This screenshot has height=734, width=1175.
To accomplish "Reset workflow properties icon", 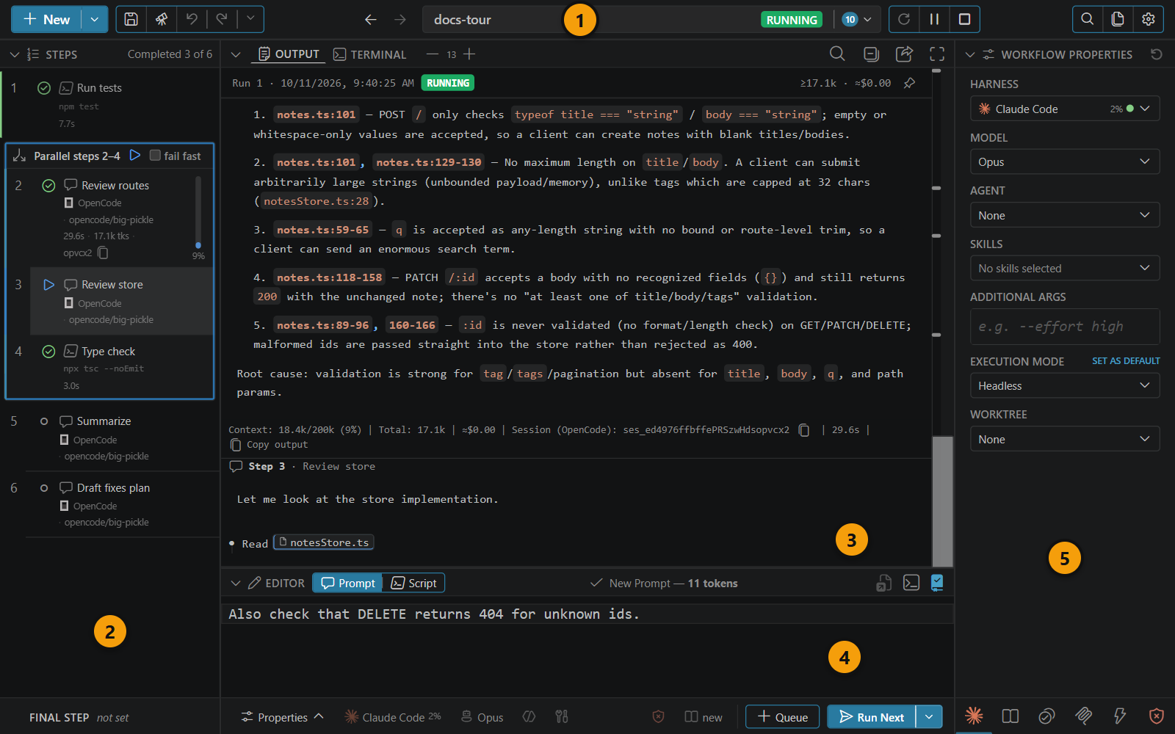I will (x=1157, y=54).
